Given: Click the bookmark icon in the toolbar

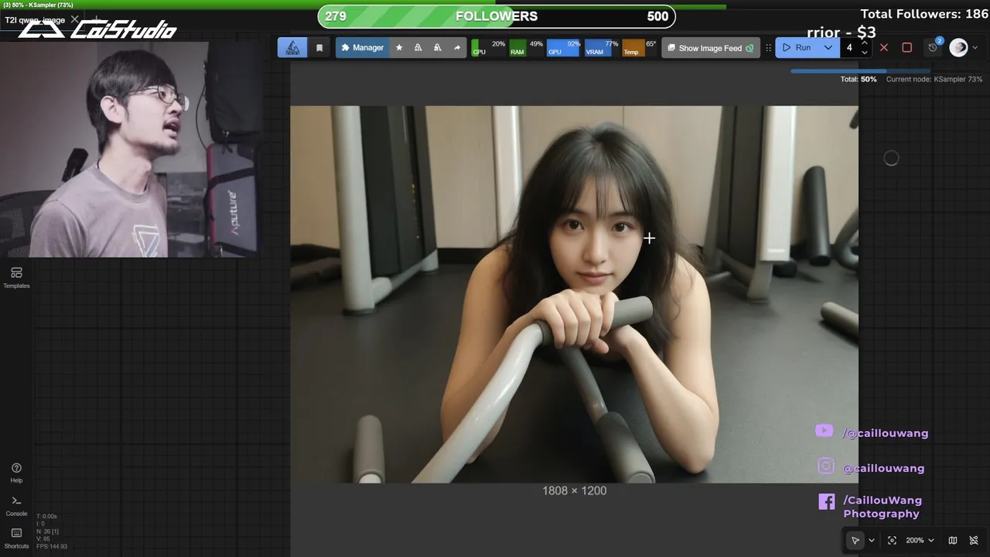Looking at the screenshot, I should 319,48.
